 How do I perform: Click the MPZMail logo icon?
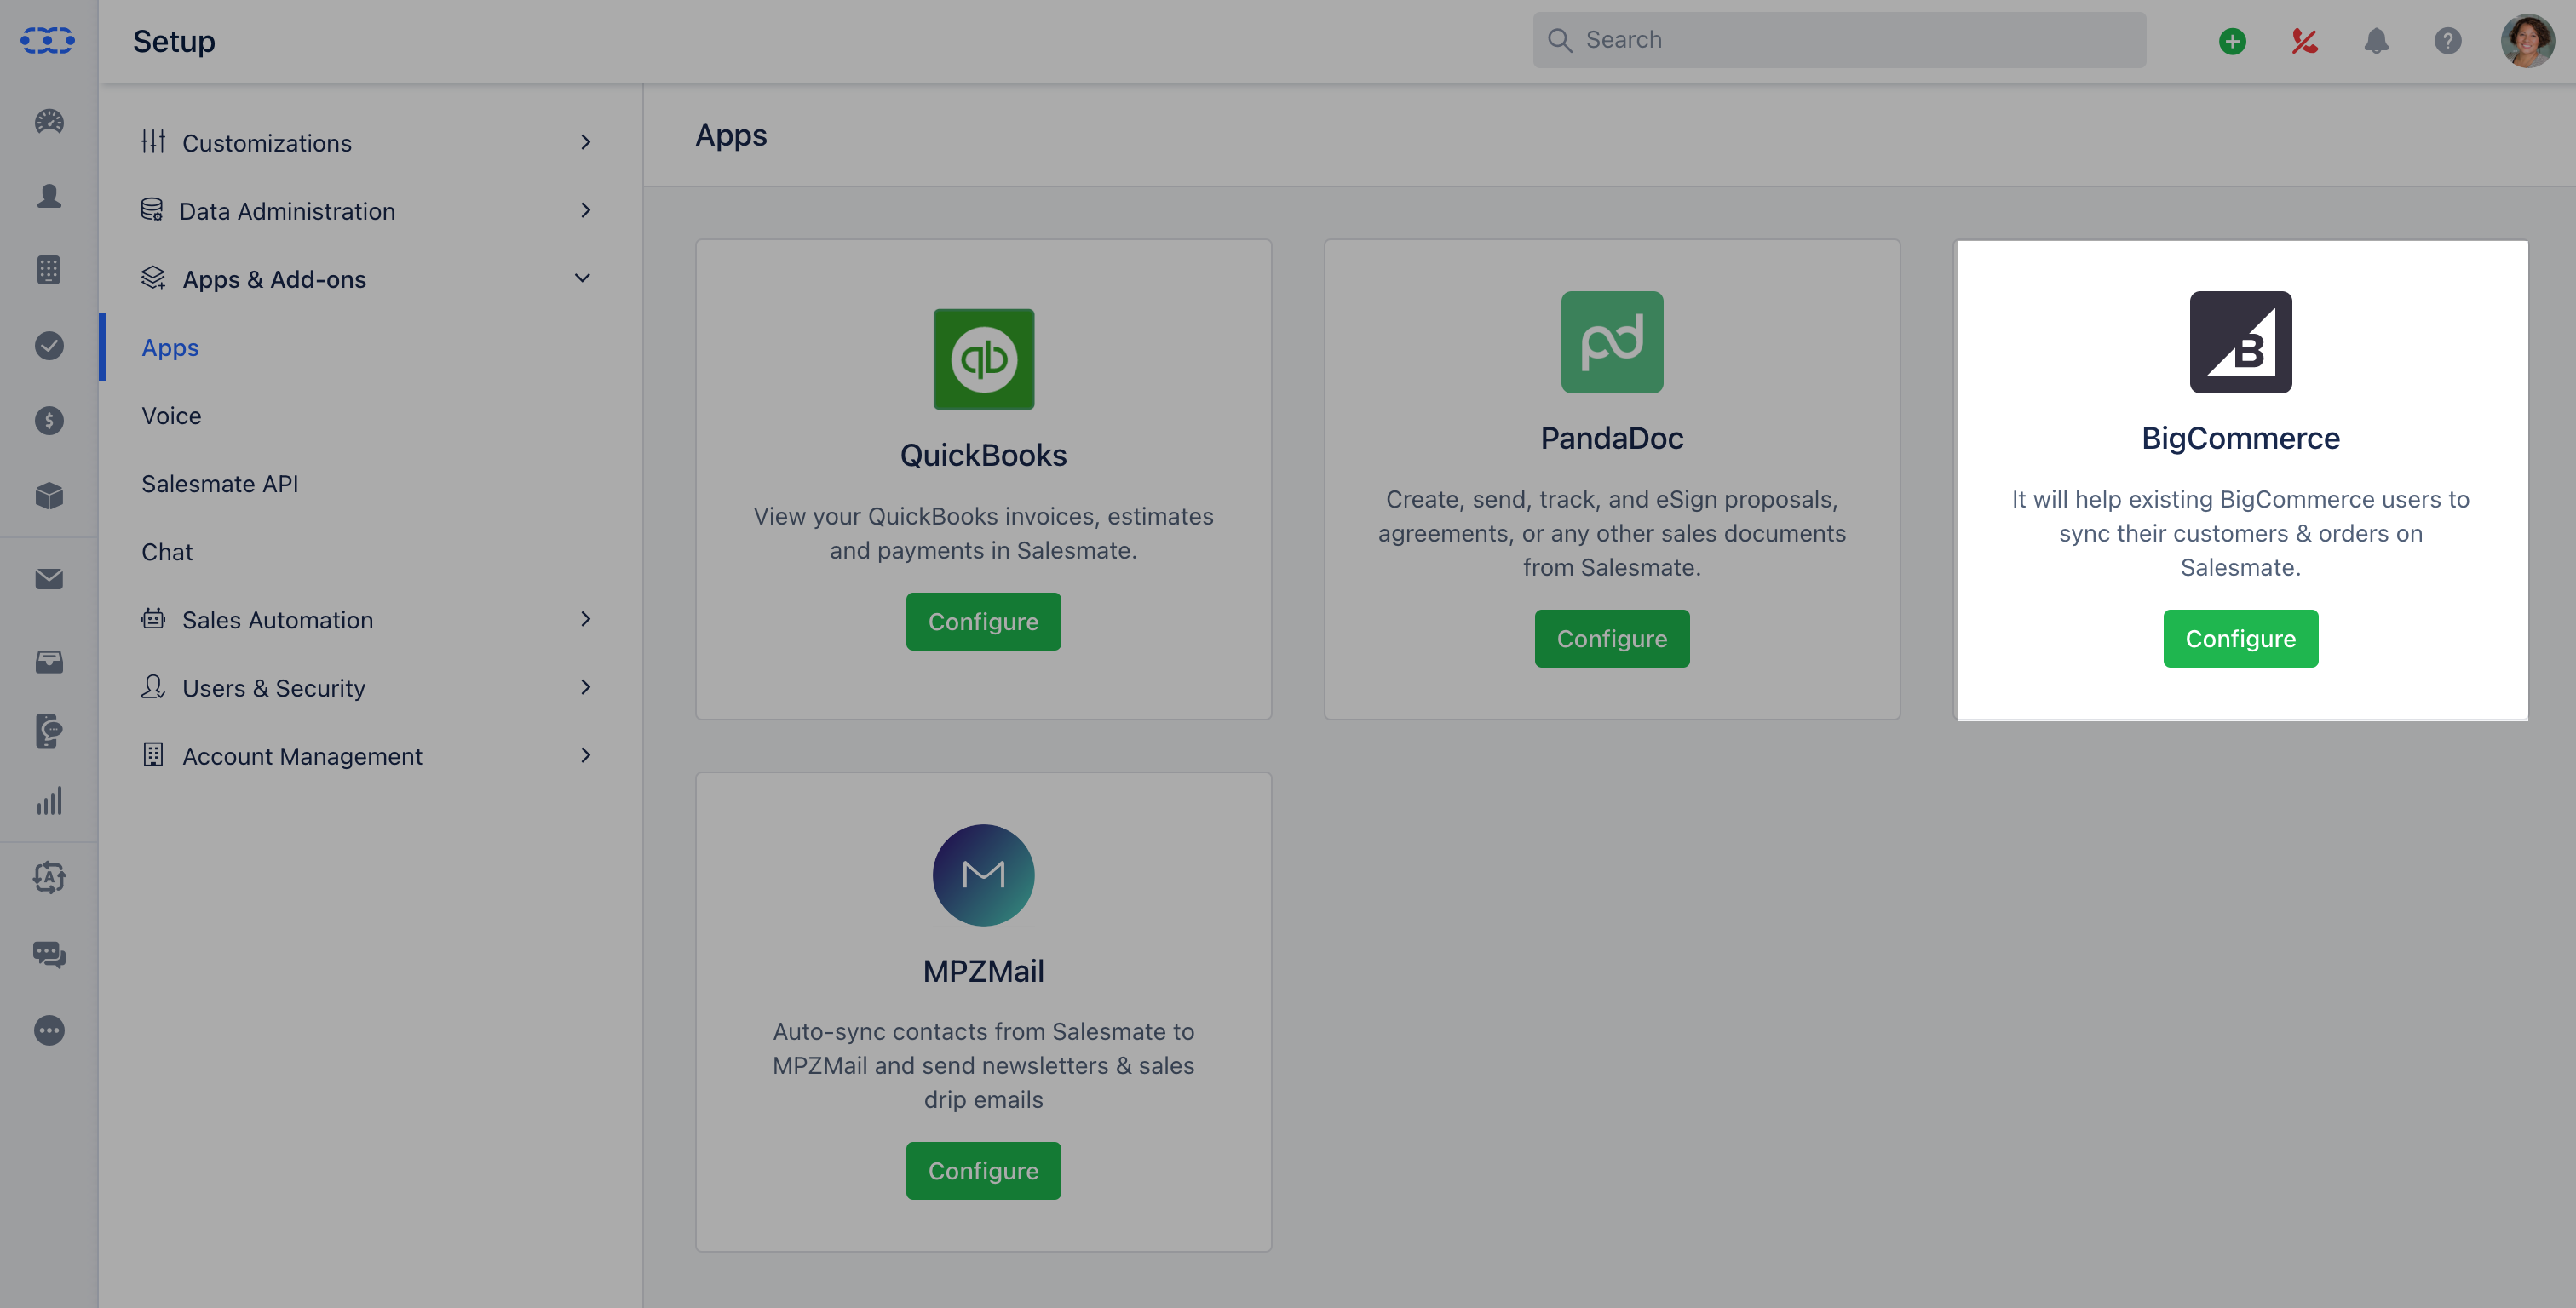pos(983,875)
